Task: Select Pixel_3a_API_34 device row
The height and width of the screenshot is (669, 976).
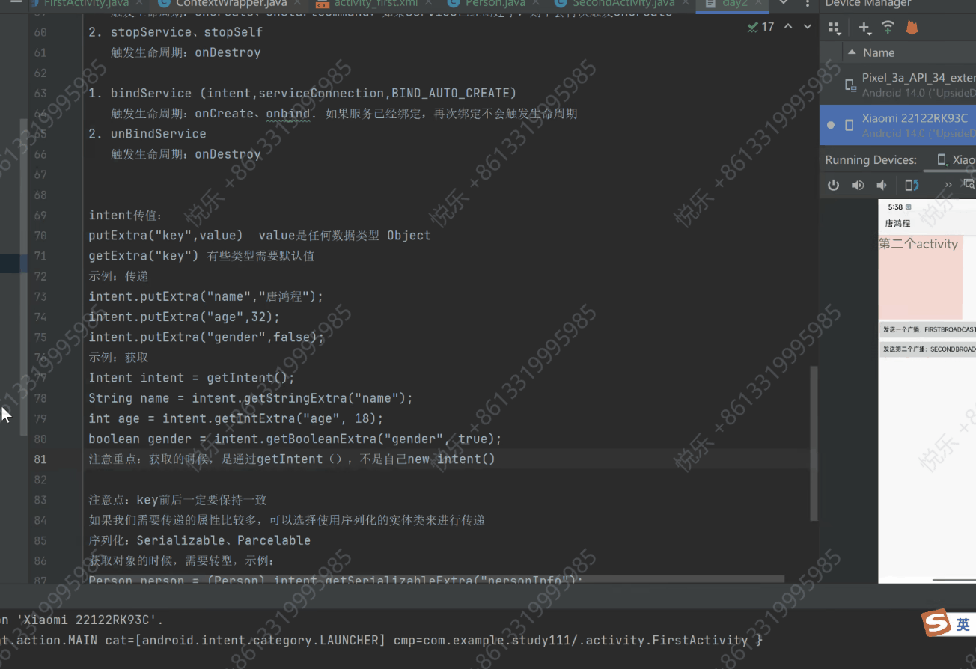Action: [898, 84]
